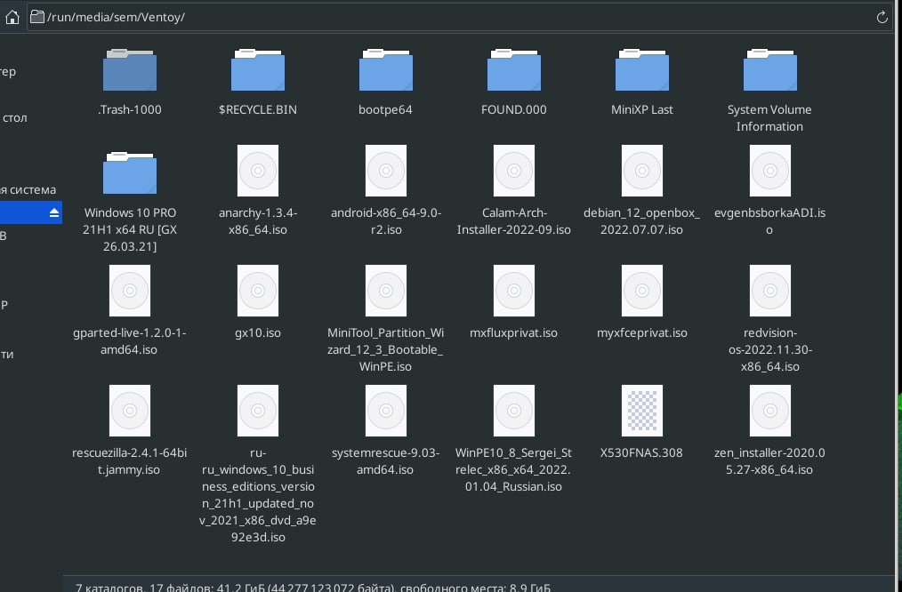This screenshot has width=902, height=592.
Task: Select systemrescue-9.03-amd64.iso disc icon
Action: (x=386, y=411)
